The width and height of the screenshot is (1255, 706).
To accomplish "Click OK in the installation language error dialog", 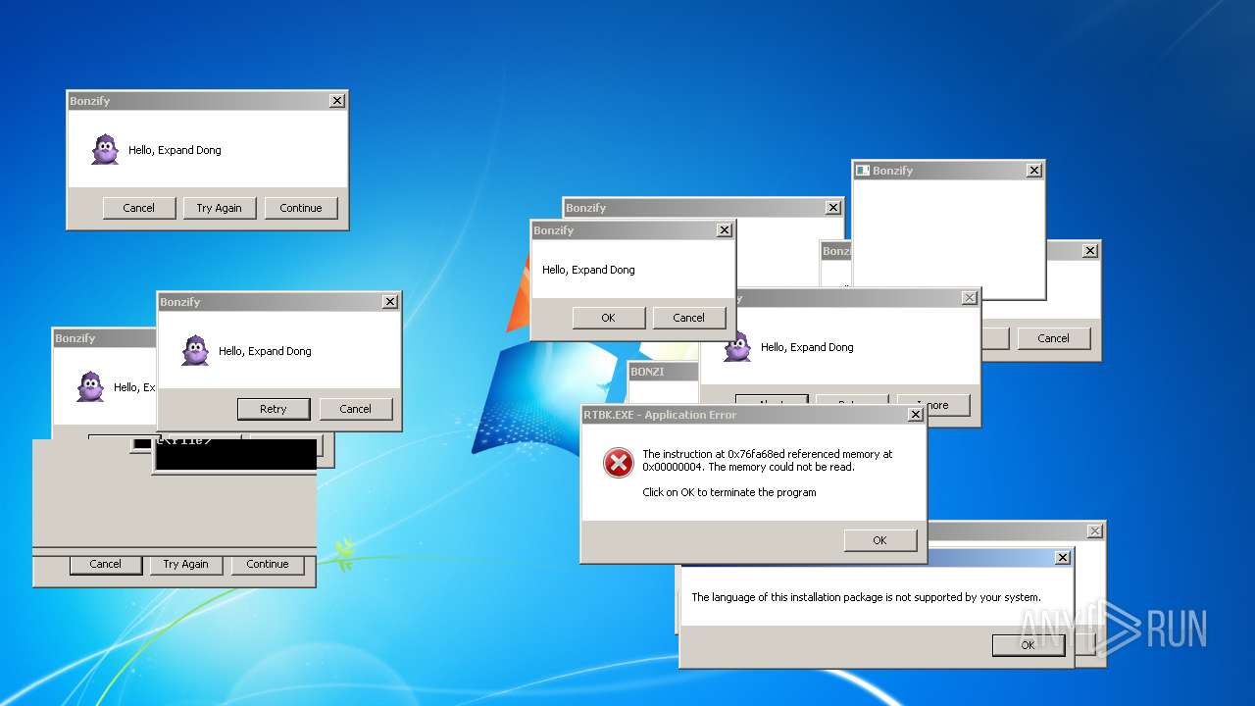I will point(1028,645).
